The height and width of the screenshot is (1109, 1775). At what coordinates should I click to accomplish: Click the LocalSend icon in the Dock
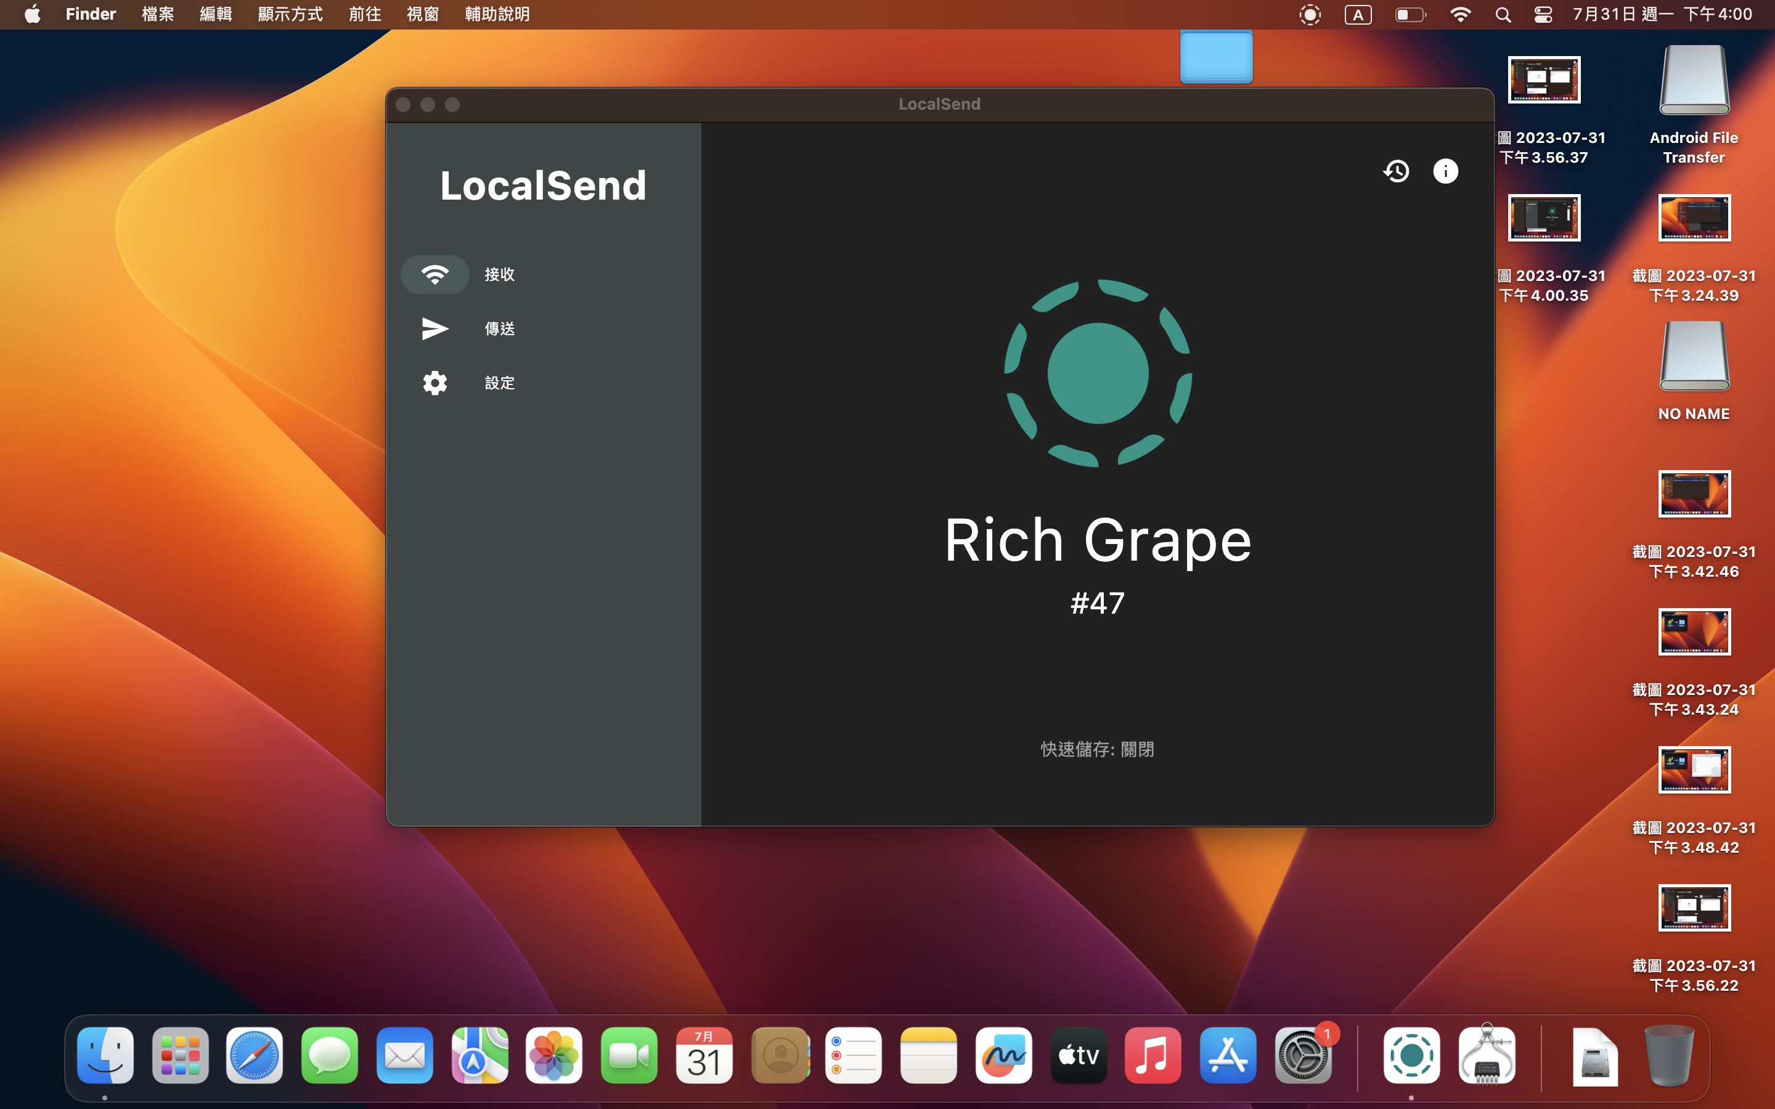click(1412, 1055)
